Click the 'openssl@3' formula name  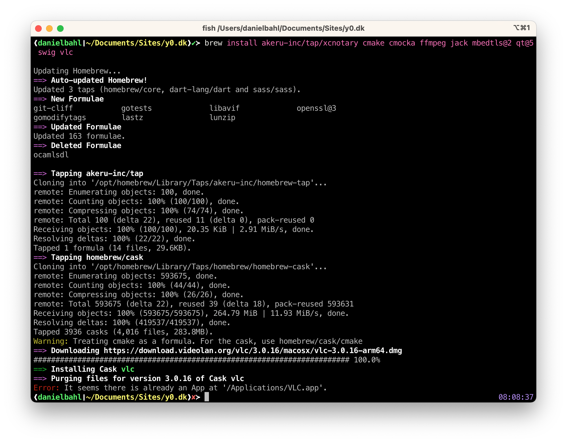[x=316, y=108]
